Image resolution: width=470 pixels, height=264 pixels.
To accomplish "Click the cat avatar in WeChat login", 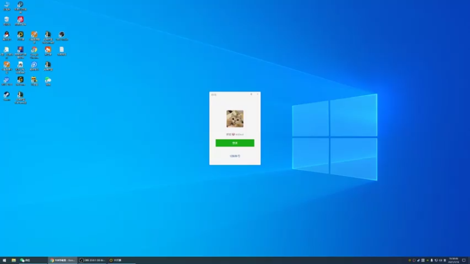I will [234, 119].
